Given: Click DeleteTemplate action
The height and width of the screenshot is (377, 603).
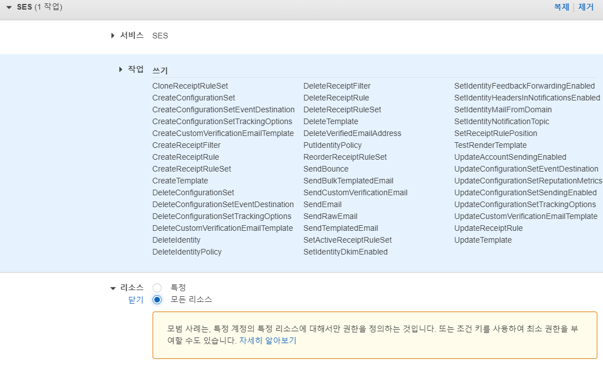Looking at the screenshot, I should (331, 122).
